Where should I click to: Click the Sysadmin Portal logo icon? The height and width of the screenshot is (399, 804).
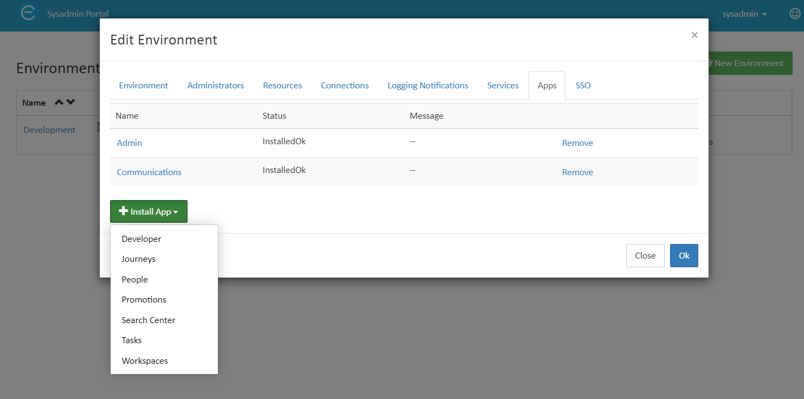coord(28,13)
